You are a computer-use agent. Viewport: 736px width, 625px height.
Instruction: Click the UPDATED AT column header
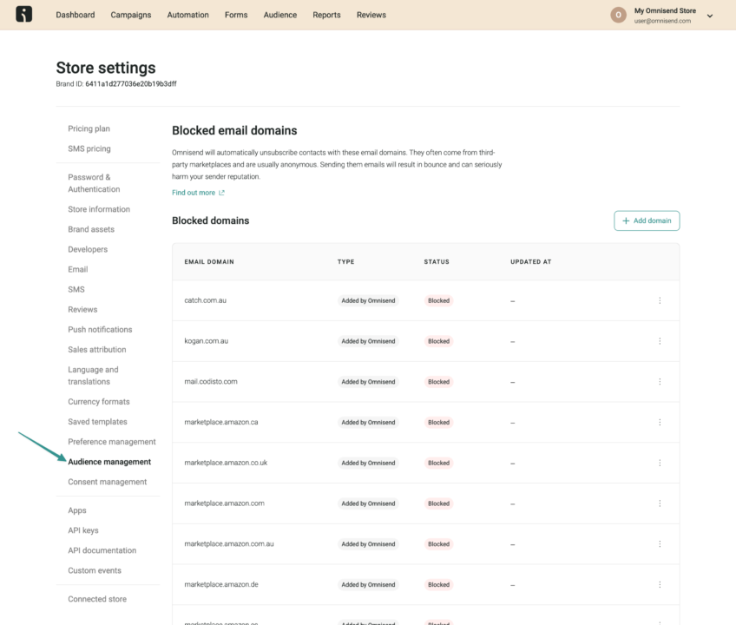tap(531, 262)
